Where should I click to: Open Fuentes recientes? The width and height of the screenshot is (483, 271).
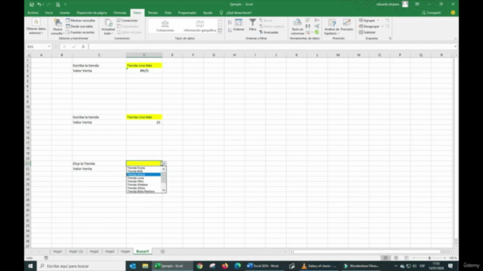pyautogui.click(x=80, y=32)
